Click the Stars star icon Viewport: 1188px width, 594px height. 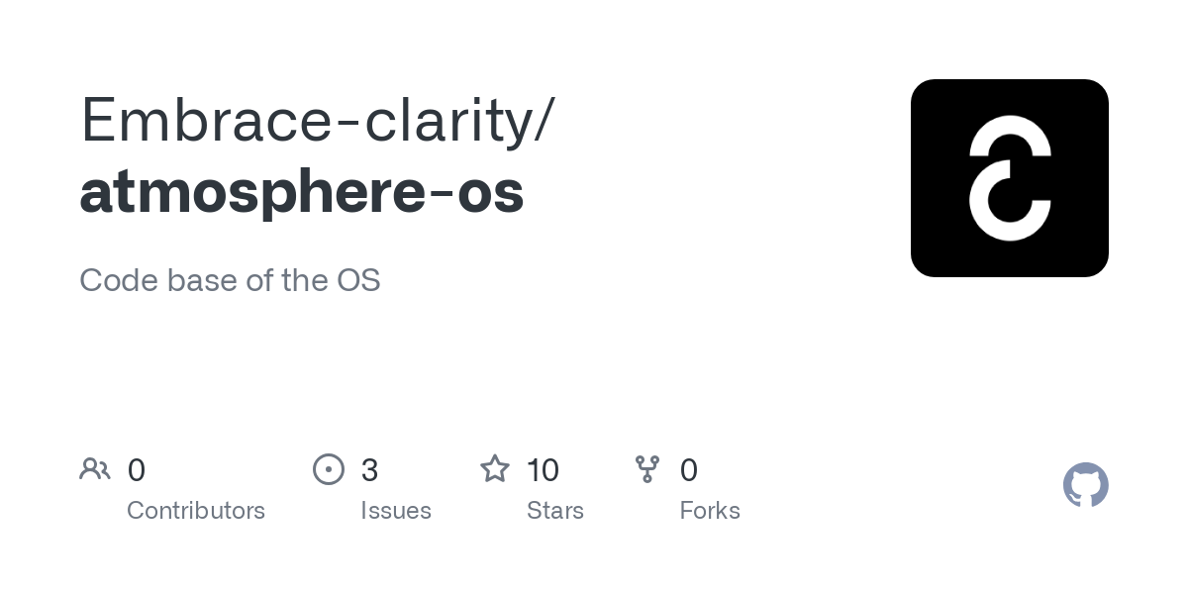495,468
